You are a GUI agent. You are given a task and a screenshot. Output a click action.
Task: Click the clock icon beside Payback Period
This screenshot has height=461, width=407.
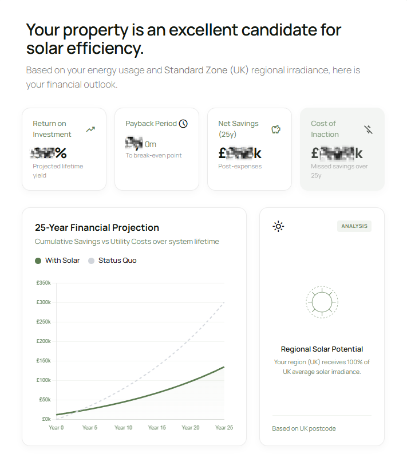click(x=183, y=123)
